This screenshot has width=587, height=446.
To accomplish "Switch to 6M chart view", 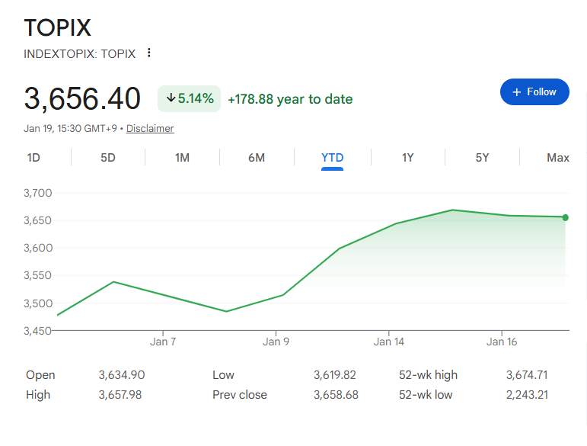I will pyautogui.click(x=257, y=158).
